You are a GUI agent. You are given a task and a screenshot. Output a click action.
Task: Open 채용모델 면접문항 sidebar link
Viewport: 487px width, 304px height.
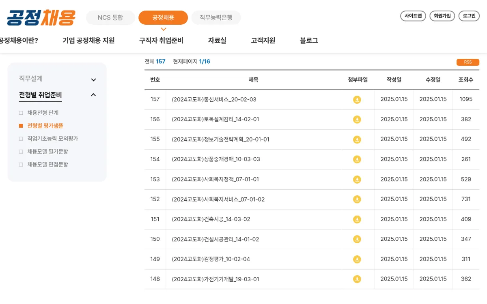pos(47,165)
